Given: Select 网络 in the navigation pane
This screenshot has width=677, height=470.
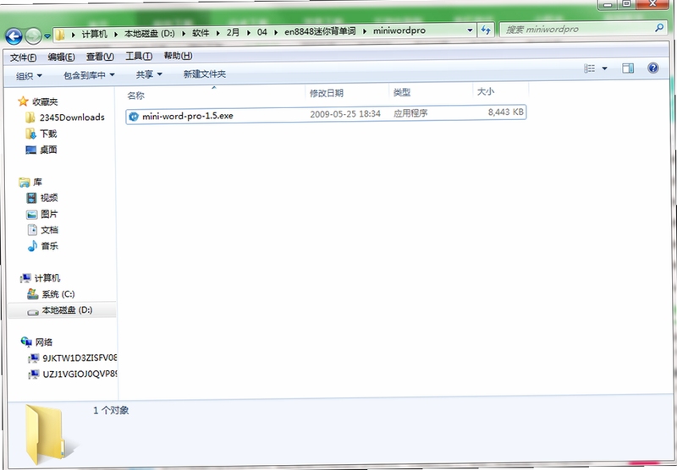Looking at the screenshot, I should [x=44, y=342].
